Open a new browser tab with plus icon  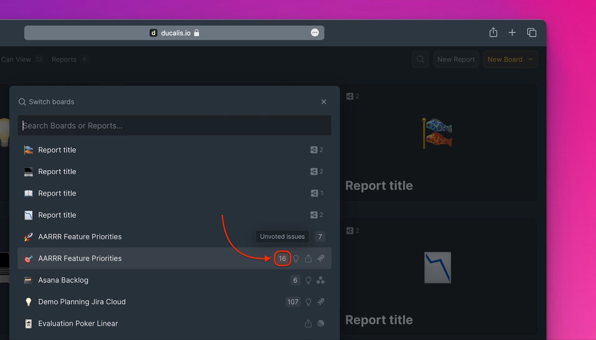coord(512,33)
